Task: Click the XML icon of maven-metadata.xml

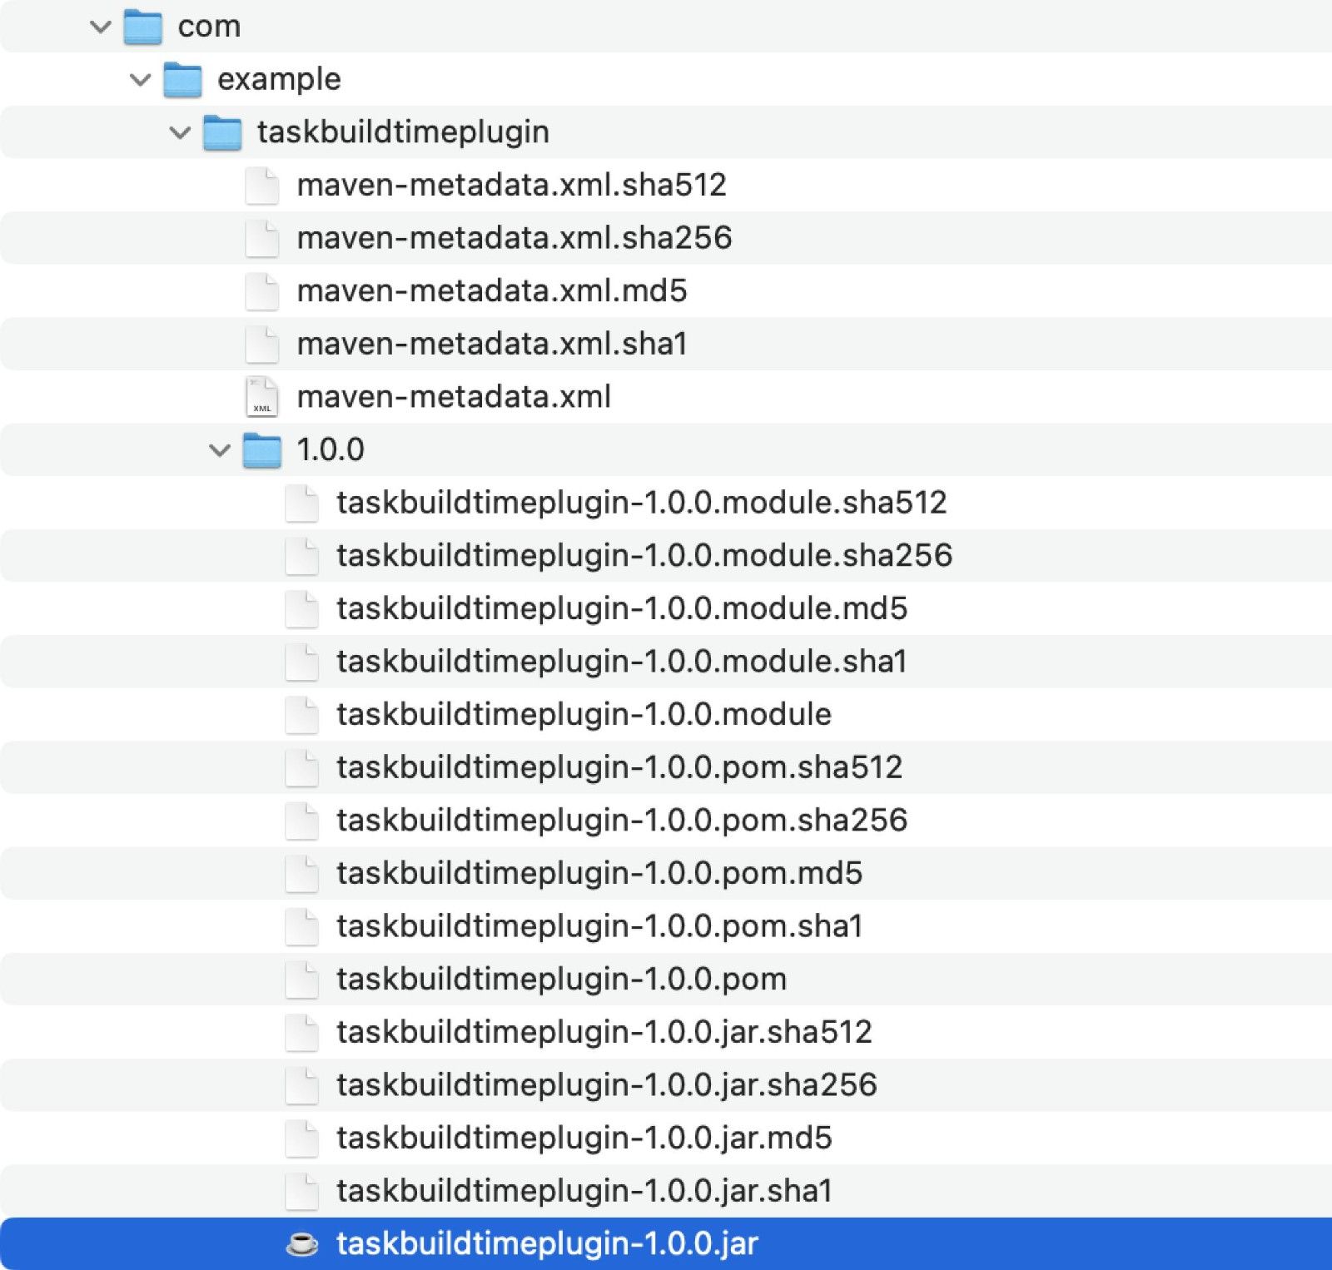Action: 261,397
